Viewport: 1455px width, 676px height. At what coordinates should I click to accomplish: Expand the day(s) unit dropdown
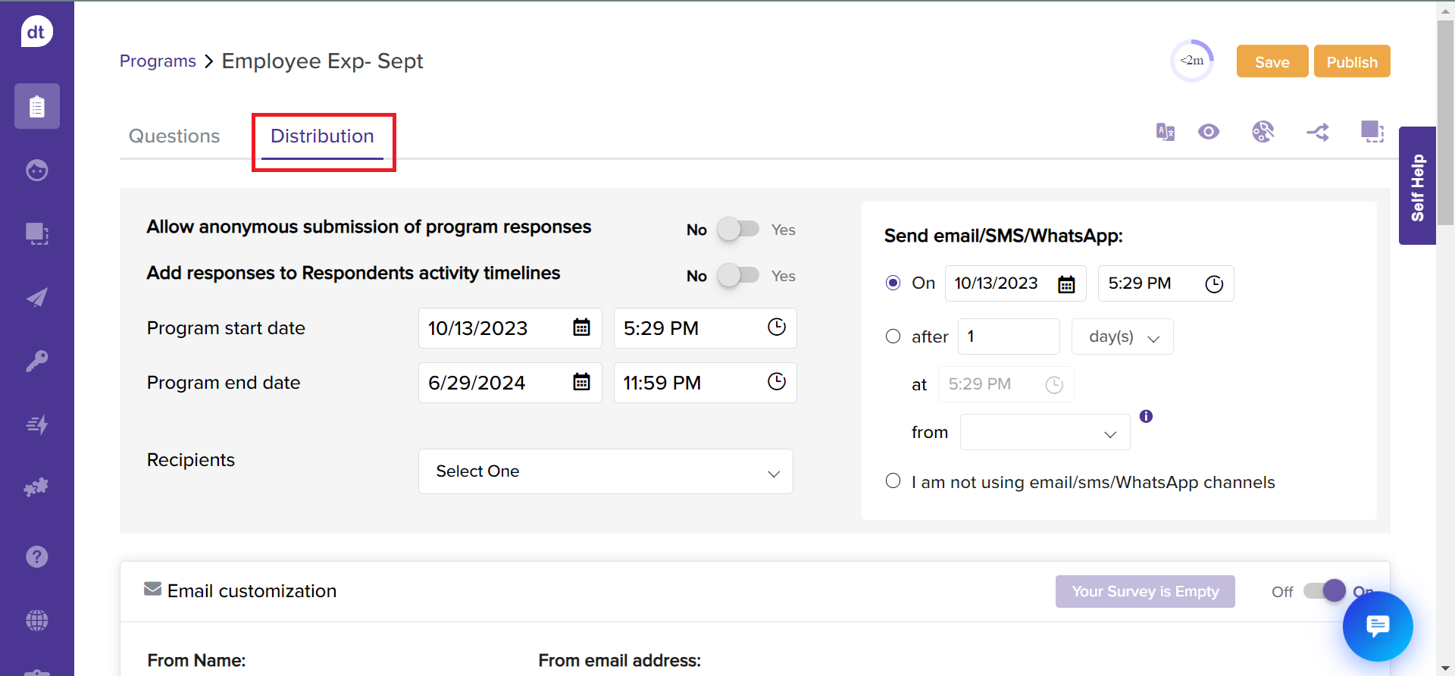[x=1122, y=337]
